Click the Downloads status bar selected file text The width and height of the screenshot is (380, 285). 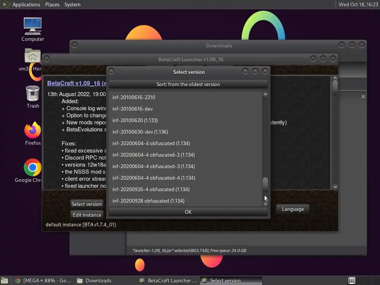pos(189,250)
